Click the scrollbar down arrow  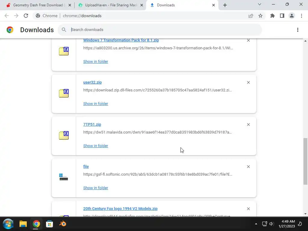[x=305, y=214]
